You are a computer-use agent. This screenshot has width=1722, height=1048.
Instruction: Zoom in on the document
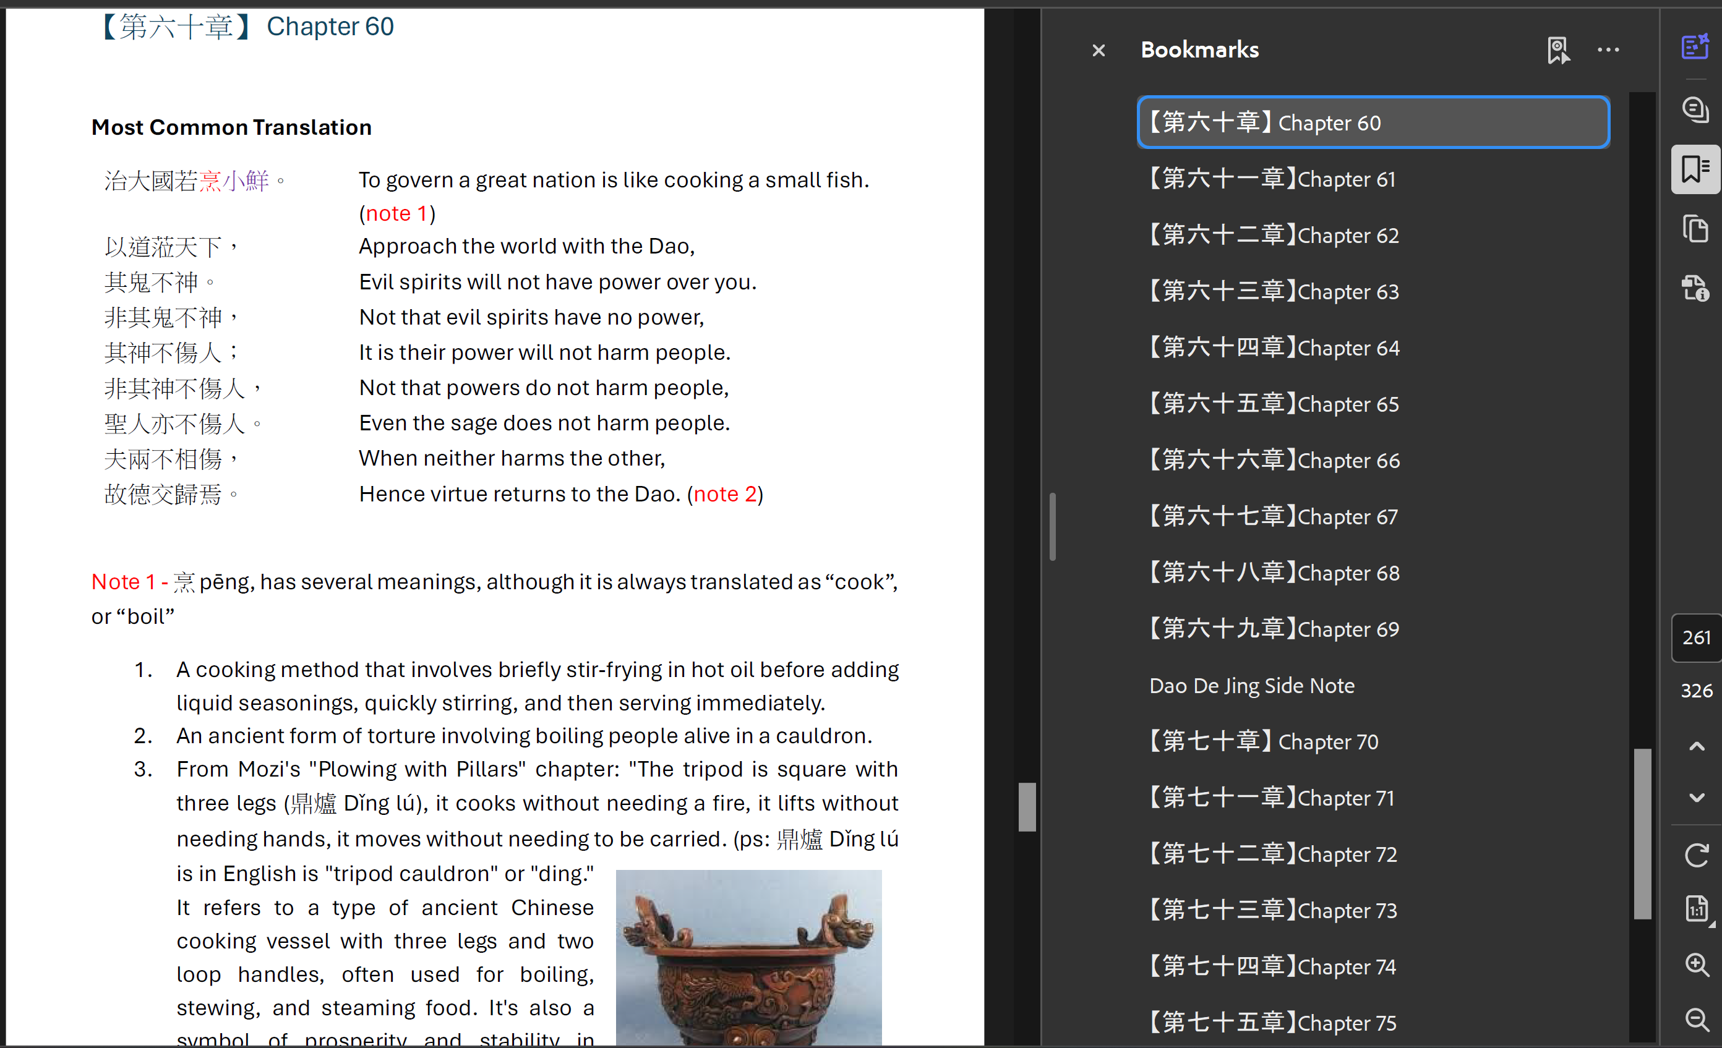1695,965
